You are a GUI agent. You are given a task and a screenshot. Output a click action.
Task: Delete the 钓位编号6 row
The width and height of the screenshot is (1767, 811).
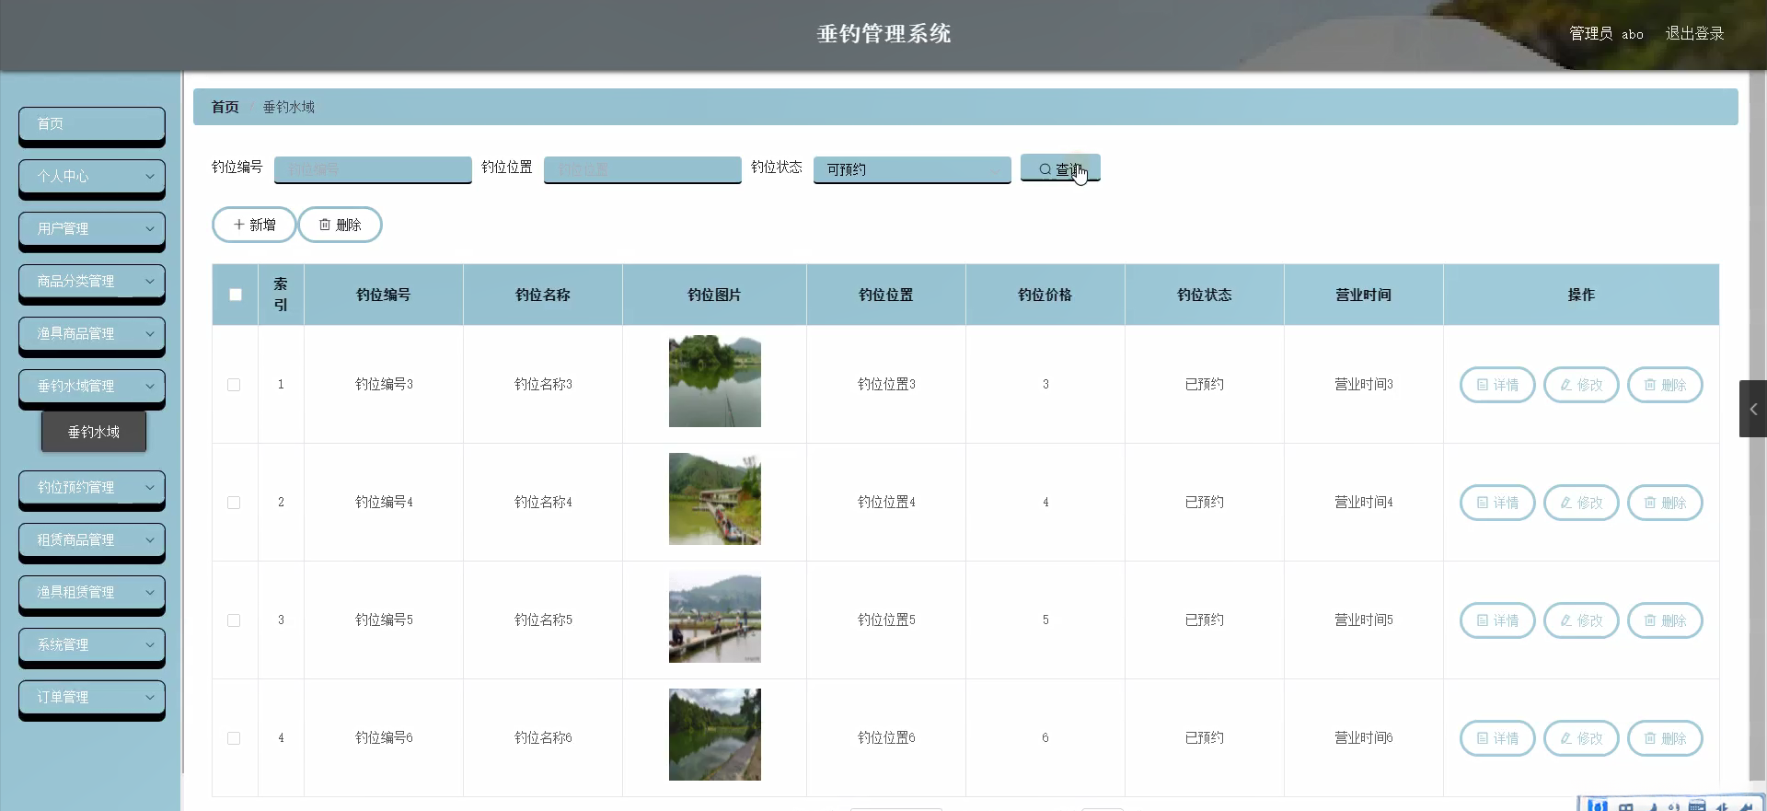[x=1665, y=738]
